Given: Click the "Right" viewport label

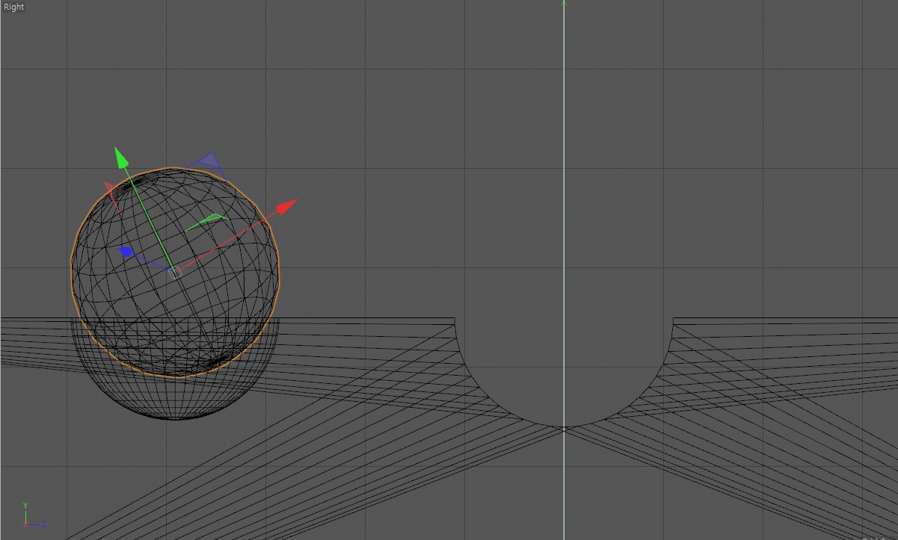Looking at the screenshot, I should tap(13, 7).
